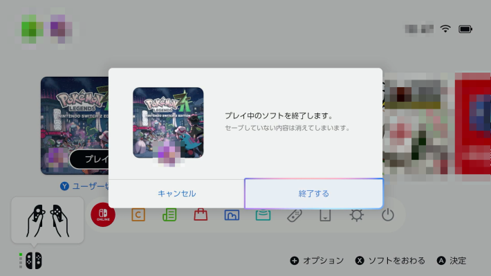Image resolution: width=491 pixels, height=276 pixels.
Task: Select the Pokémon Legends Z-A thumbnail in the dialog
Action: [x=168, y=122]
